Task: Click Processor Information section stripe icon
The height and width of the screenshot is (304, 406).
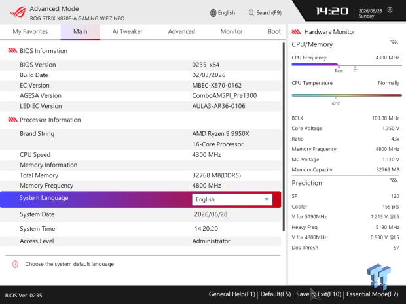Action: click(x=12, y=120)
